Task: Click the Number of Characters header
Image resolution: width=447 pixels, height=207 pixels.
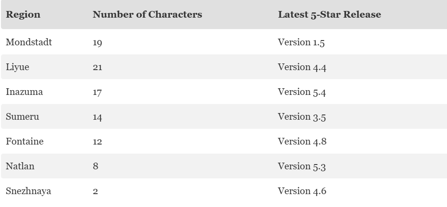Action: point(147,14)
